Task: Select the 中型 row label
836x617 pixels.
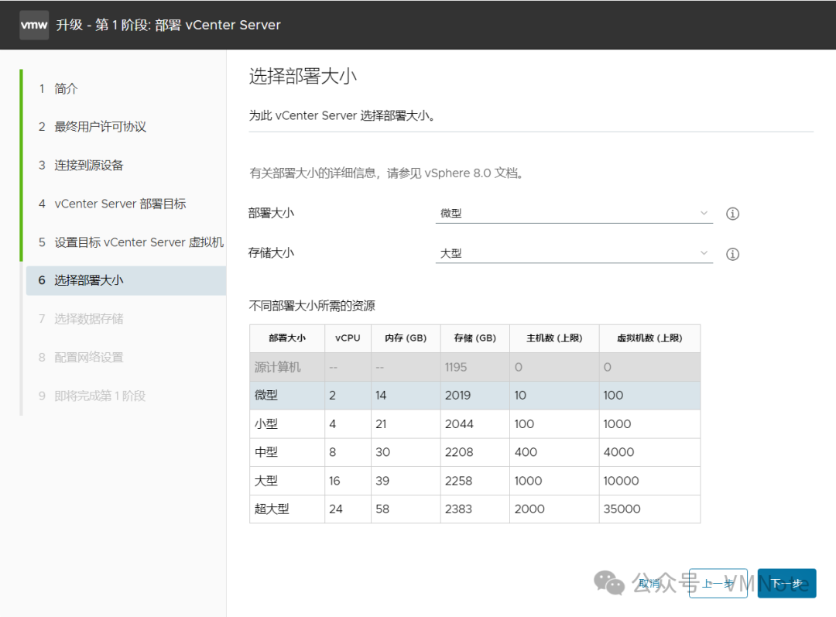Action: coord(266,452)
